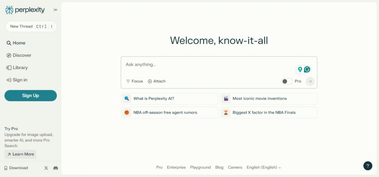Open the Download link
Screen dimensions: 379x177
tap(16, 168)
